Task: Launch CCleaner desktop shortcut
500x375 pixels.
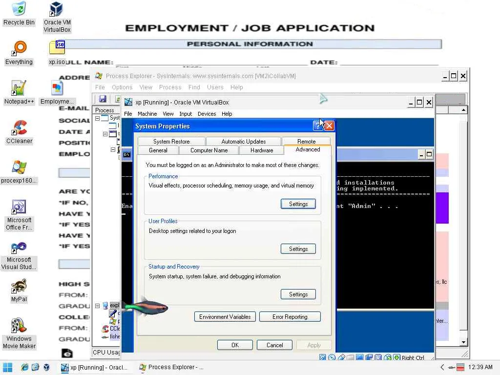Action: (19, 132)
